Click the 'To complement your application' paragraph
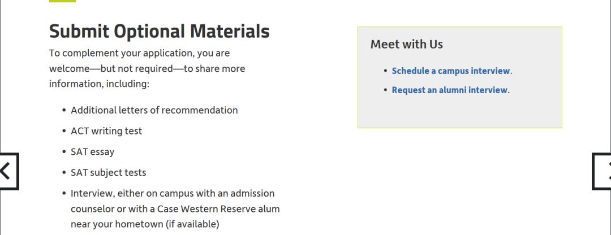The width and height of the screenshot is (611, 235). (x=147, y=68)
